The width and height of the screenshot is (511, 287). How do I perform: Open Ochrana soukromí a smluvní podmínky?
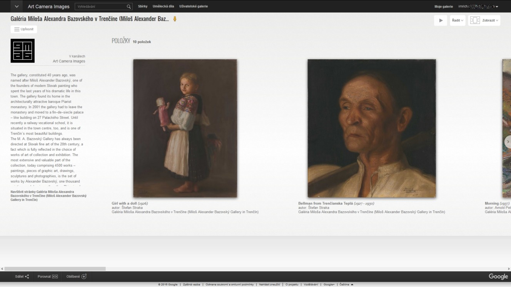(x=230, y=285)
